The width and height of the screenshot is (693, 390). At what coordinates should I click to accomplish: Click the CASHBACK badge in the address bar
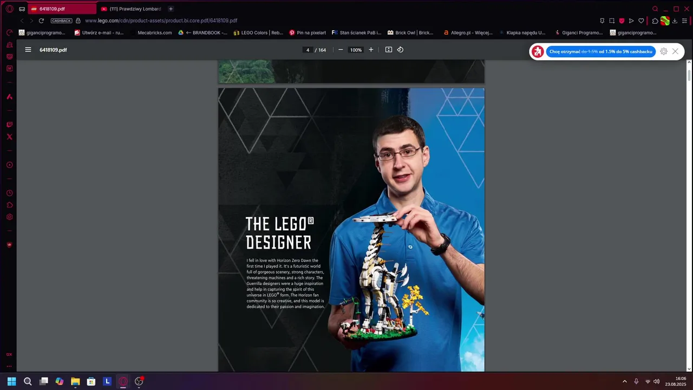(61, 21)
